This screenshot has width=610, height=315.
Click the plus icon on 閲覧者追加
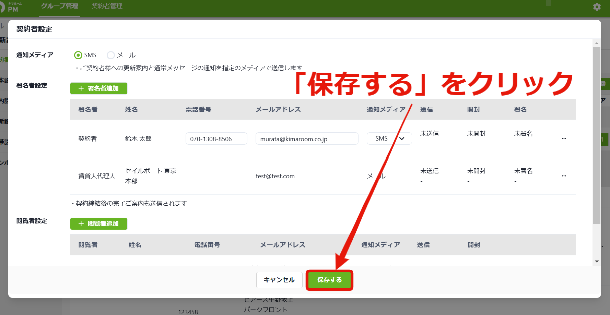[x=81, y=224]
